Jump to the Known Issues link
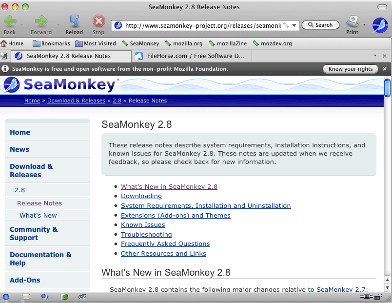 pos(143,224)
